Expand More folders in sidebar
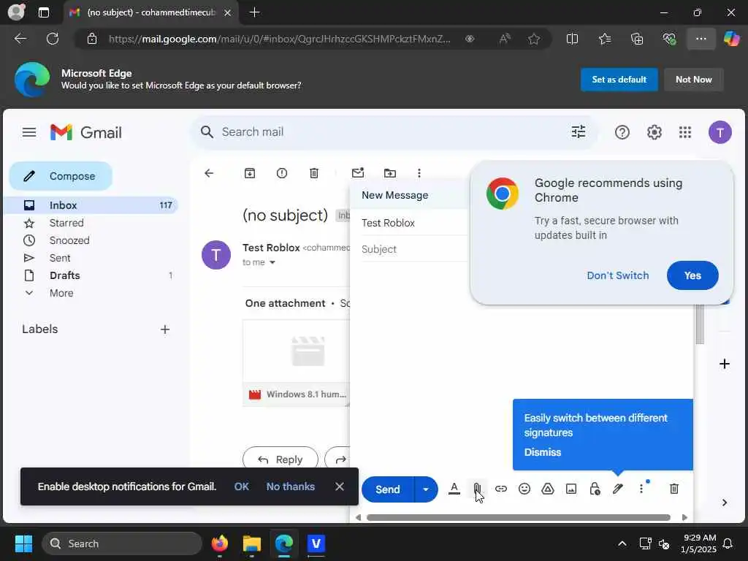The image size is (748, 561). pos(91,293)
